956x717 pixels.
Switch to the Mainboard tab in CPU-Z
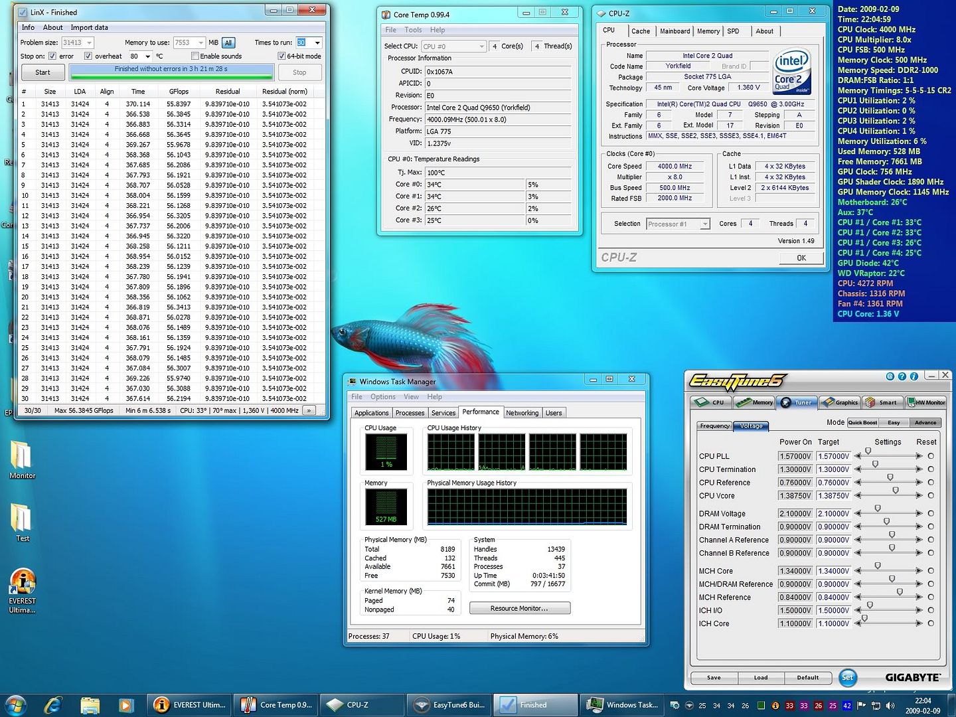675,31
